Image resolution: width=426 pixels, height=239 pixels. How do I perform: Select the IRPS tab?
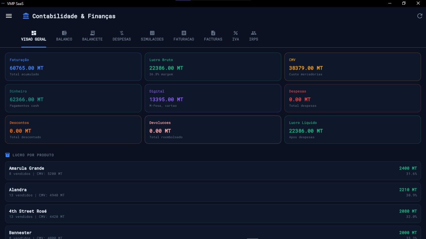click(x=254, y=36)
